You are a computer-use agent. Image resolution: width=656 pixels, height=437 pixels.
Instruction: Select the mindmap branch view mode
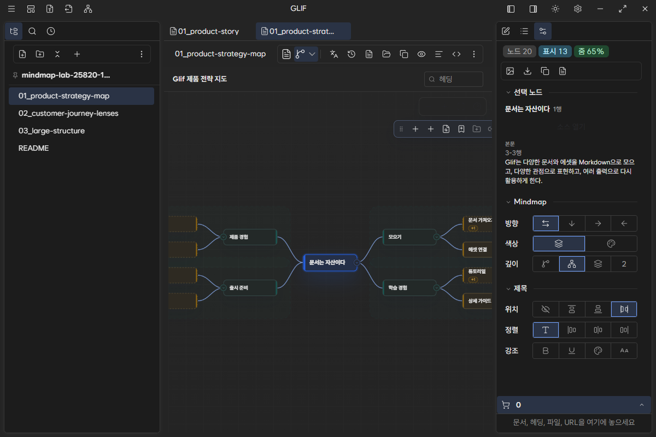[x=300, y=54]
